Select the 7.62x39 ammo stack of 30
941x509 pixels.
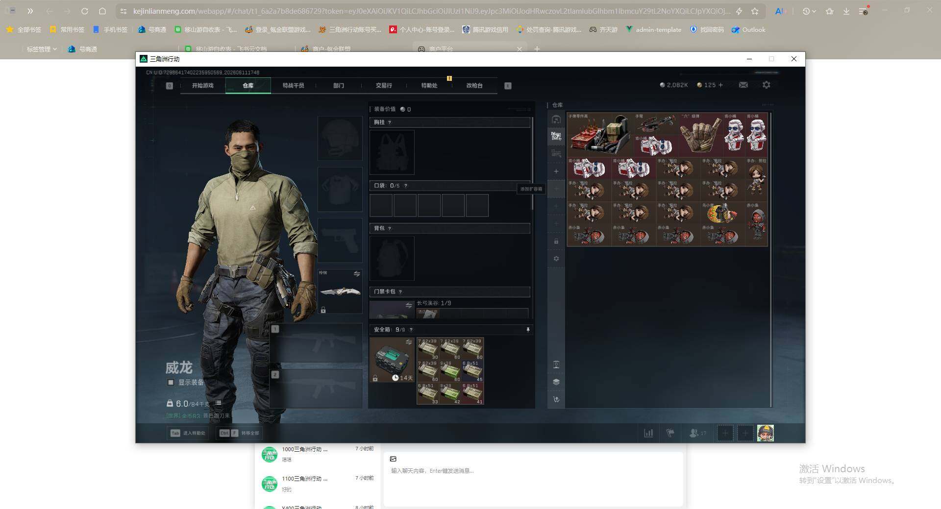tap(428, 349)
